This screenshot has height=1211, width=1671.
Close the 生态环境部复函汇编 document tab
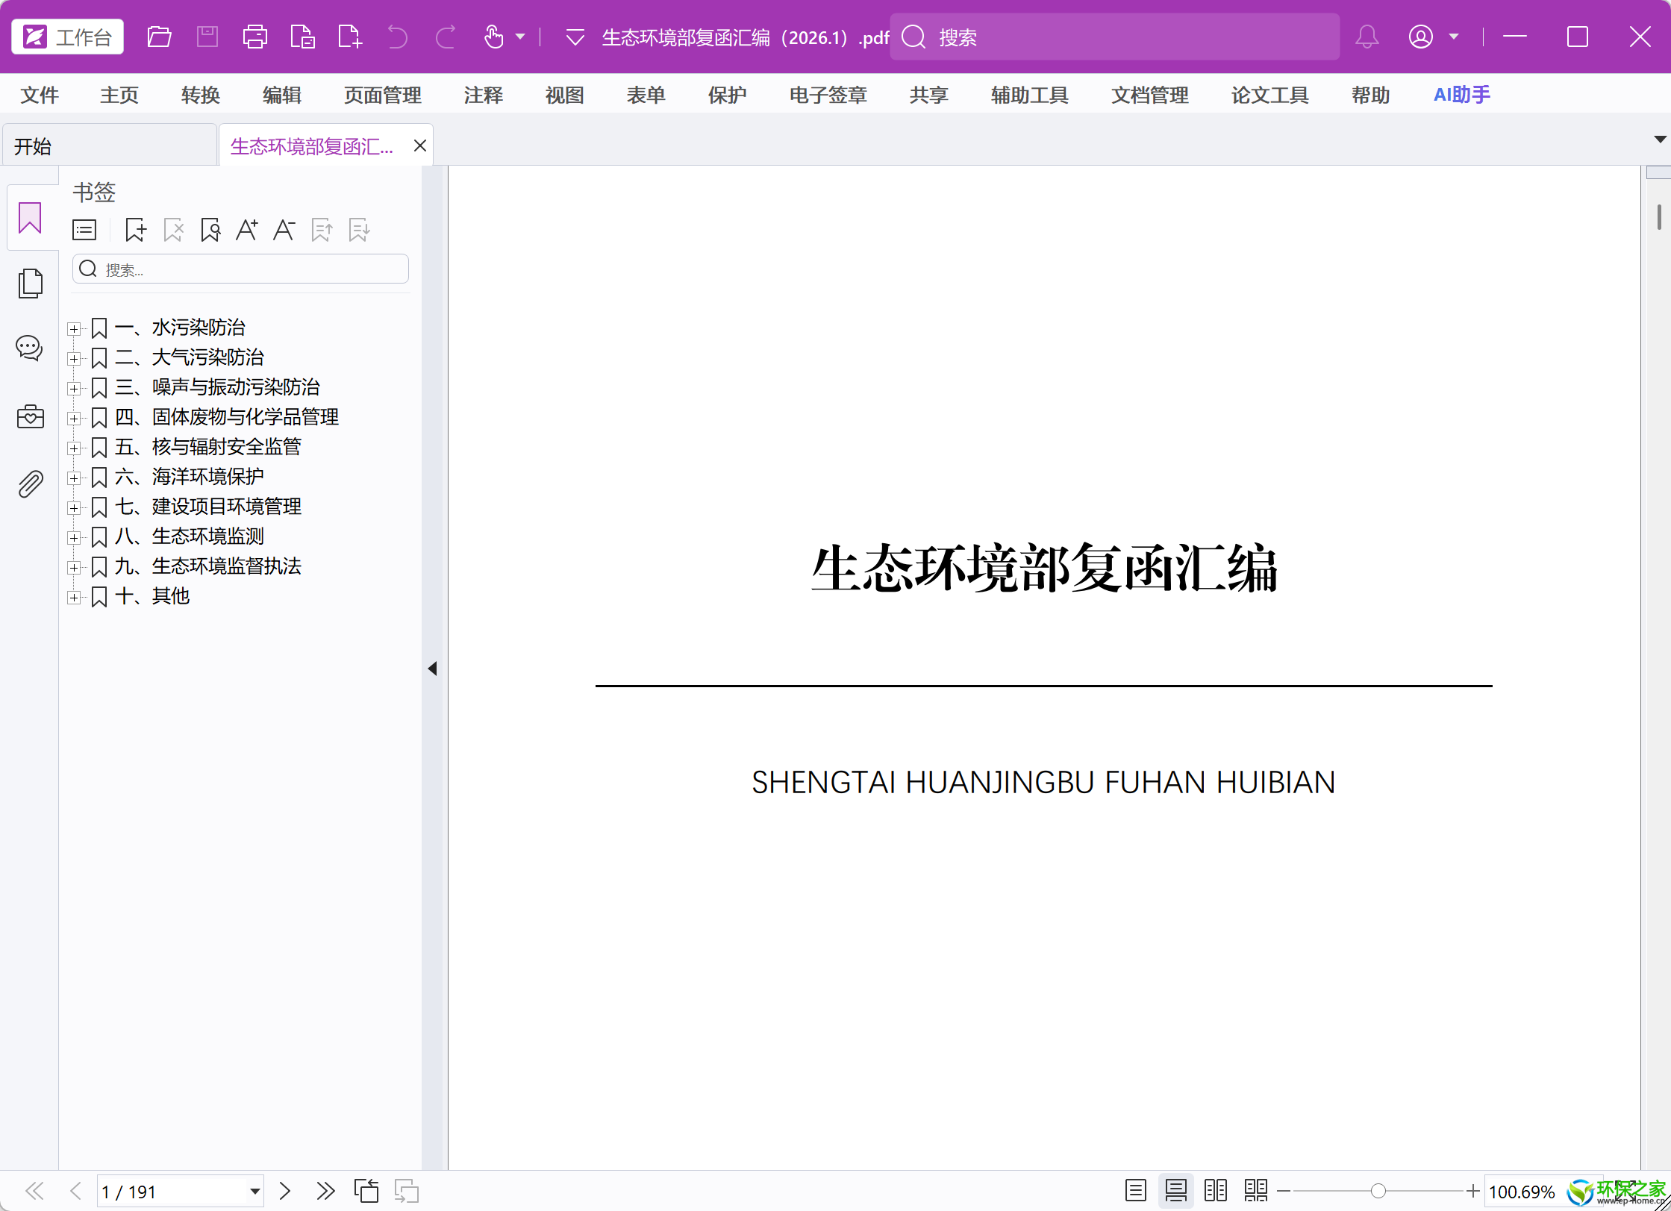coord(420,145)
